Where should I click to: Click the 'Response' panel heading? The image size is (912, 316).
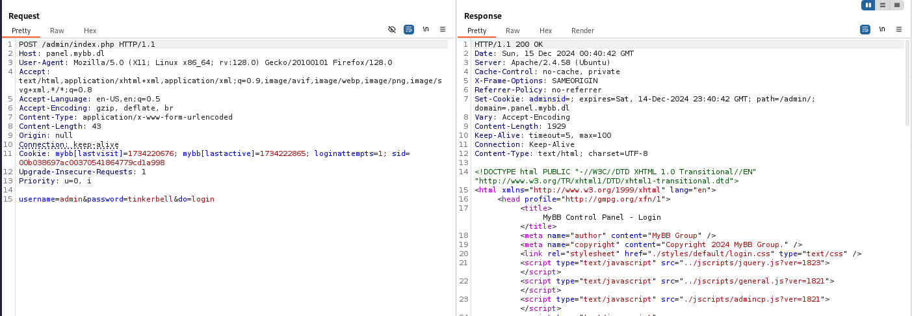tap(483, 16)
